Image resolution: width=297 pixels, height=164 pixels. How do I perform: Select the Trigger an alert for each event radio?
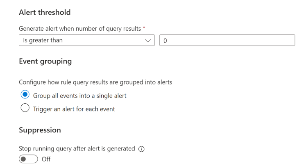[x=25, y=109]
